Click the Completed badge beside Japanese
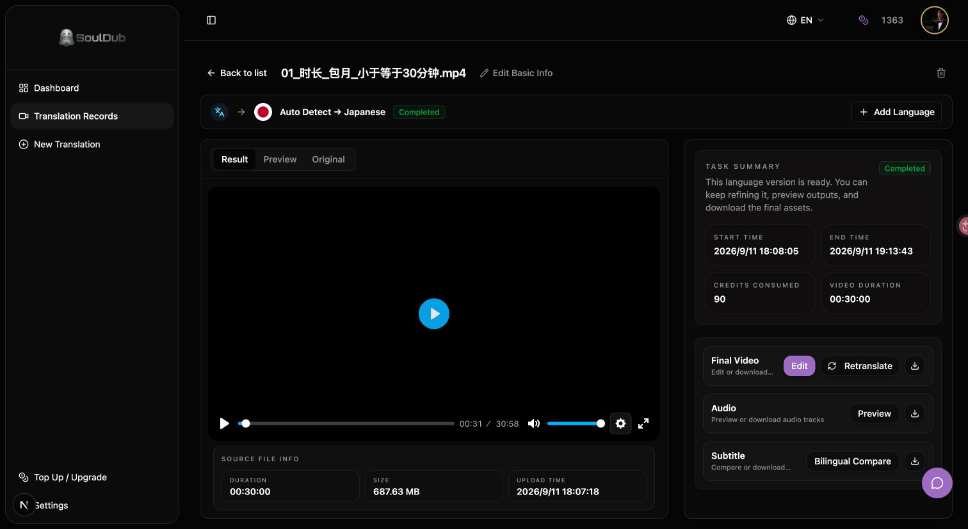968x529 pixels. (419, 112)
